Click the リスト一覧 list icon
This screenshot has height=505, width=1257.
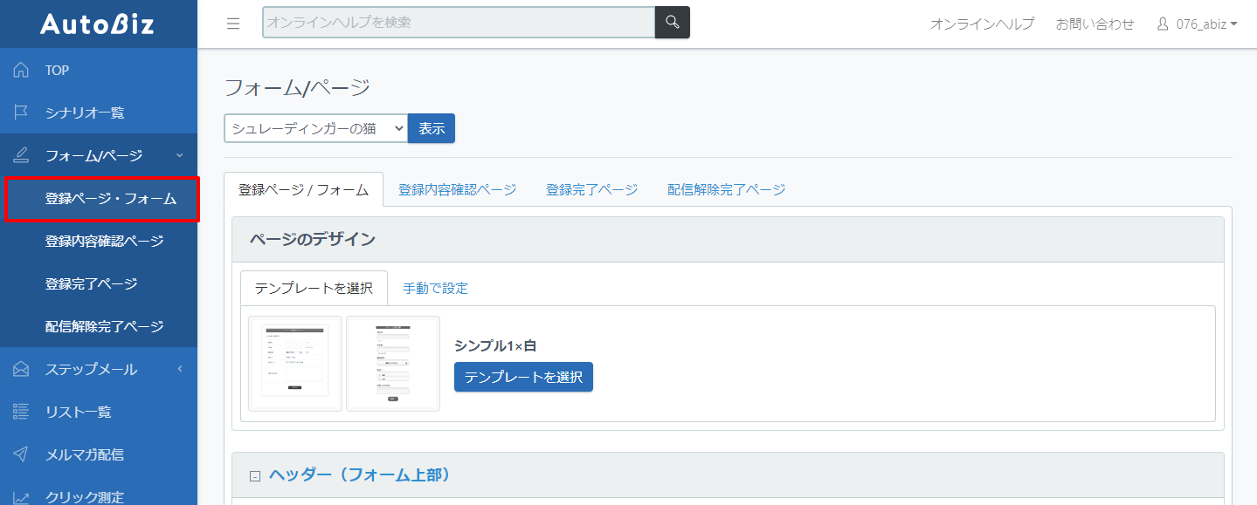click(x=22, y=412)
